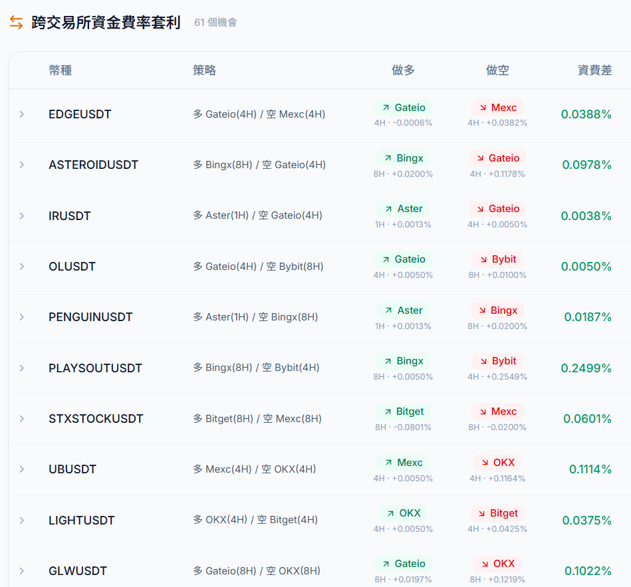Click the Bingx long badge for PLAYSOUTUSDT
This screenshot has height=587, width=631.
click(x=403, y=361)
